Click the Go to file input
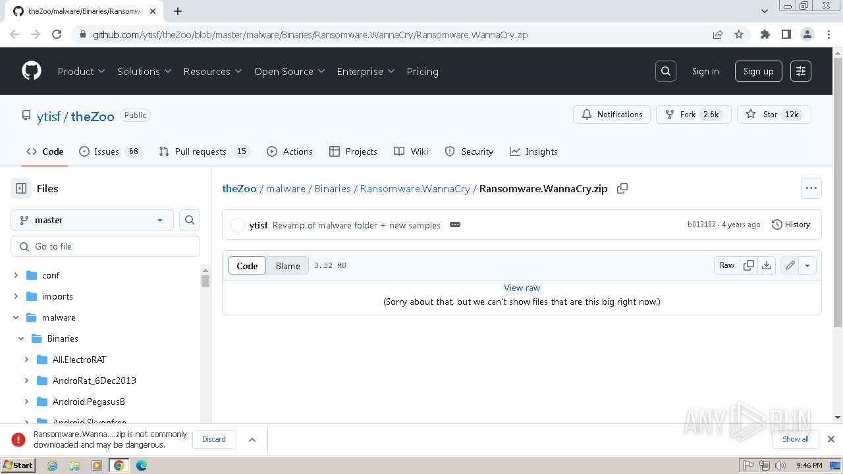The height and width of the screenshot is (474, 843). (105, 246)
